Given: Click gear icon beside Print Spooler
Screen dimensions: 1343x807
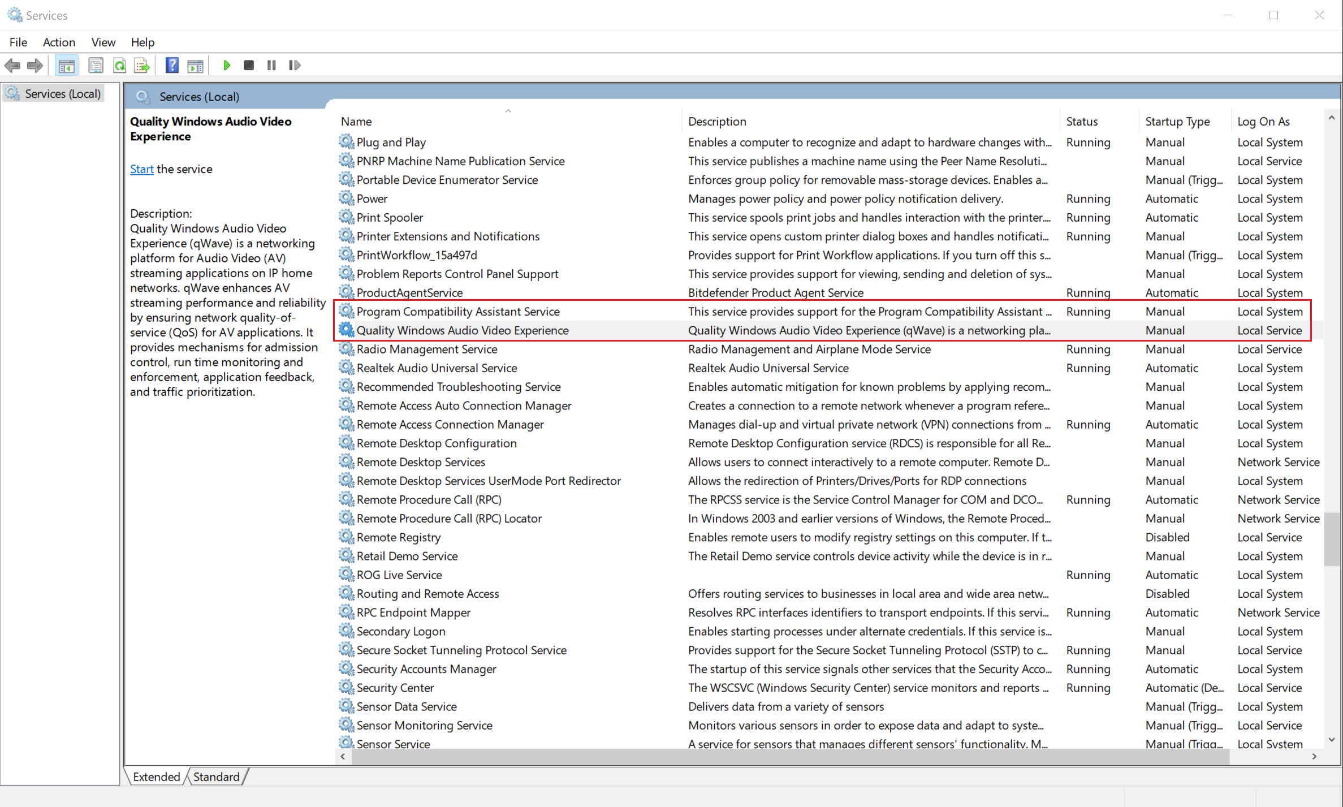Looking at the screenshot, I should [347, 217].
